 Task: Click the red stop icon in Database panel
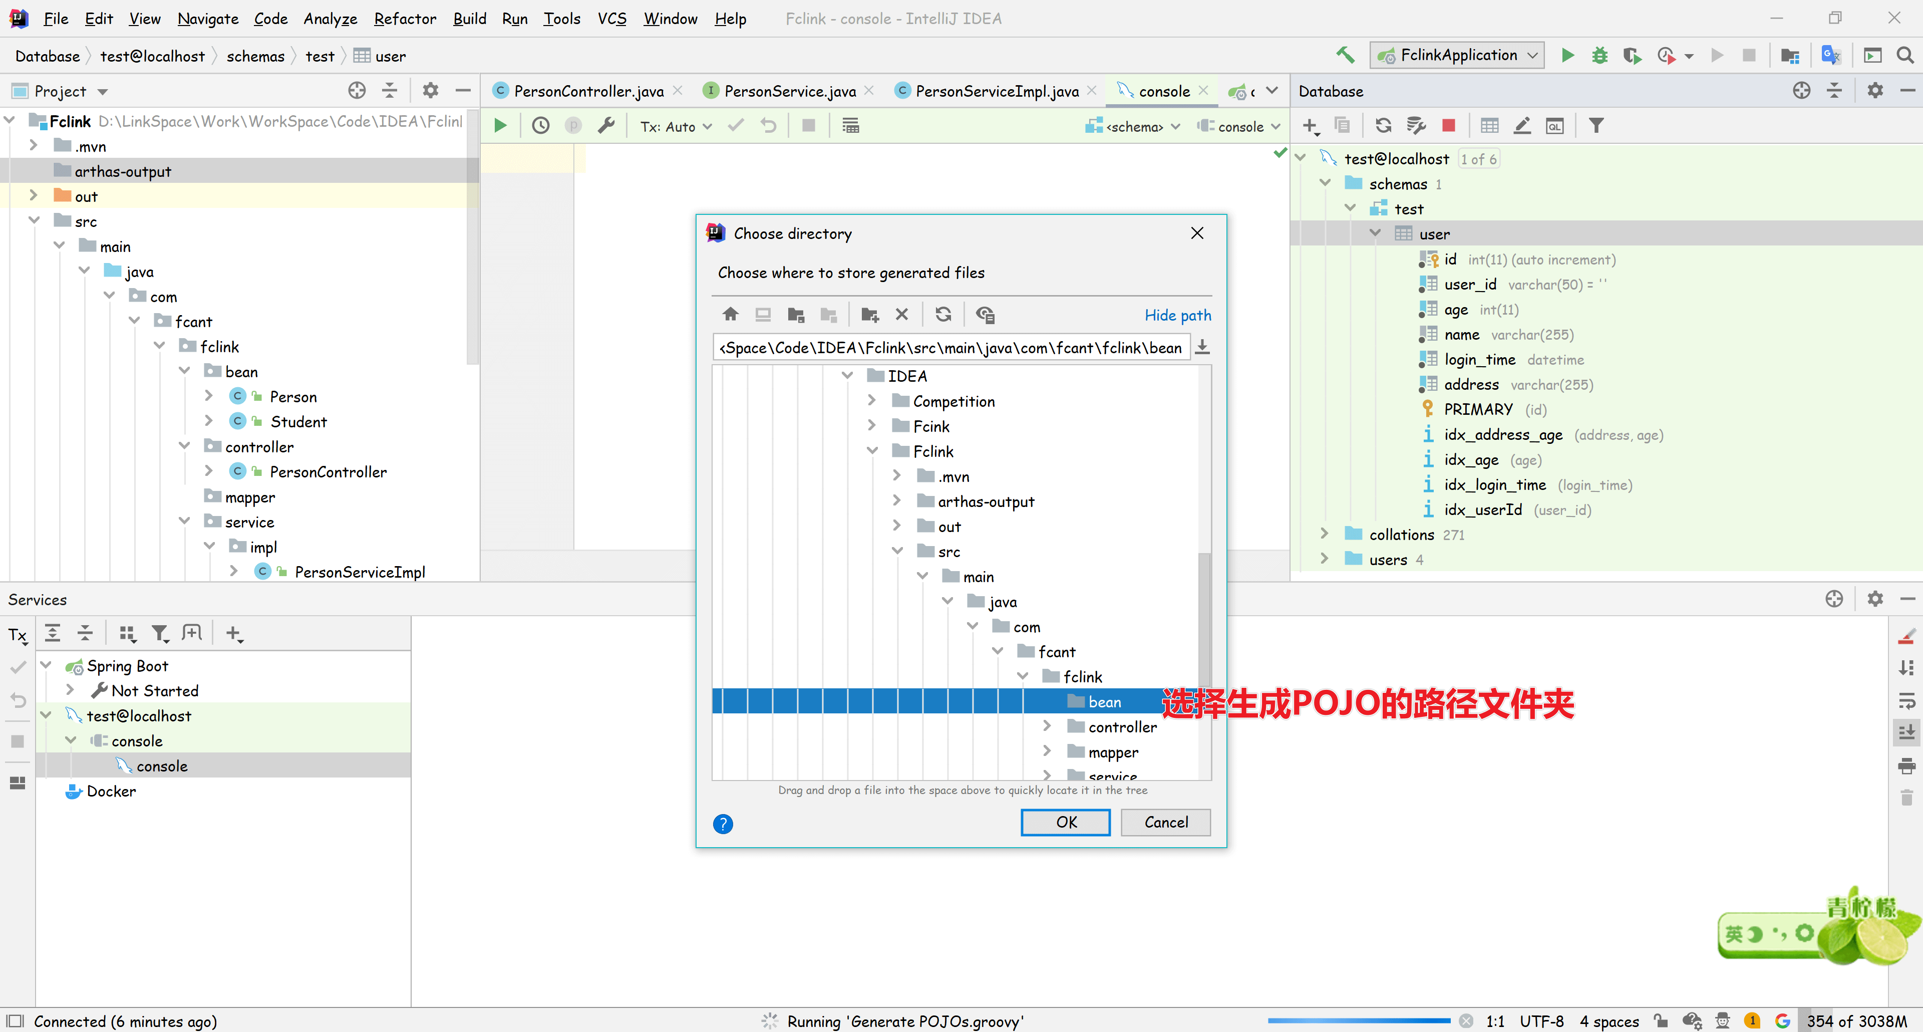point(1448,125)
